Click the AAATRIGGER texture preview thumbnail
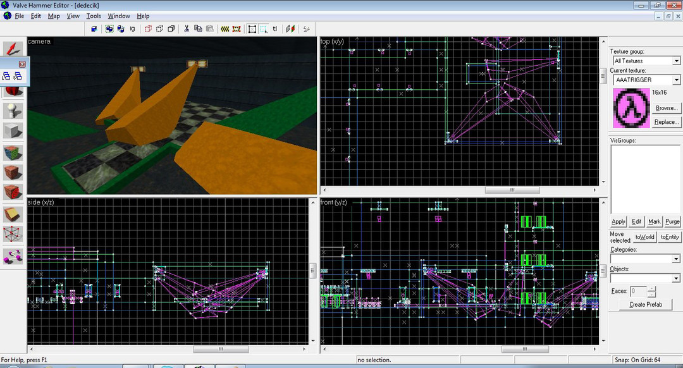 coord(631,108)
